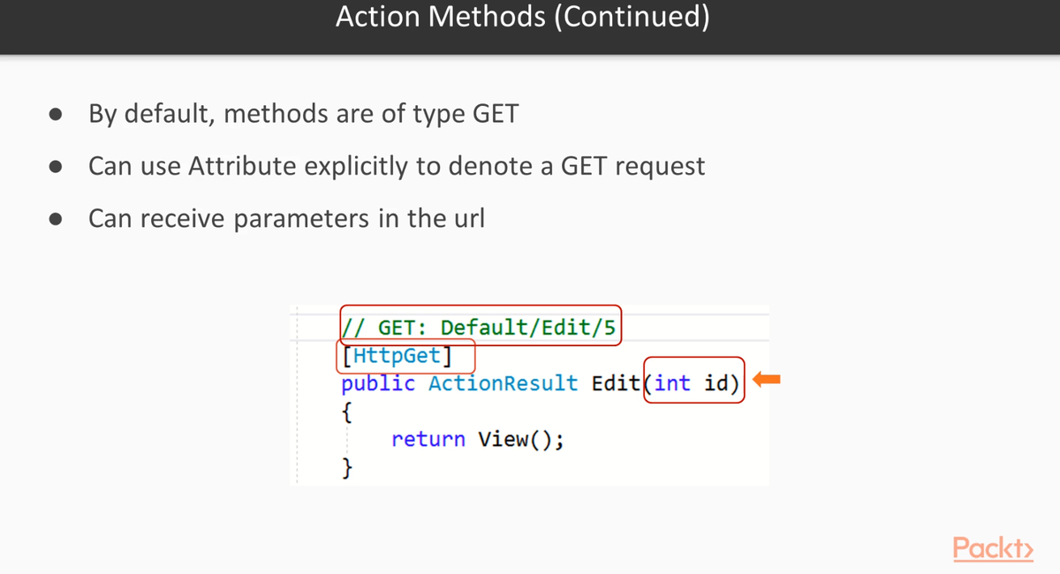Click the bullet before 'Can use Attribute' line
Image resolution: width=1060 pixels, height=574 pixels.
(56, 167)
